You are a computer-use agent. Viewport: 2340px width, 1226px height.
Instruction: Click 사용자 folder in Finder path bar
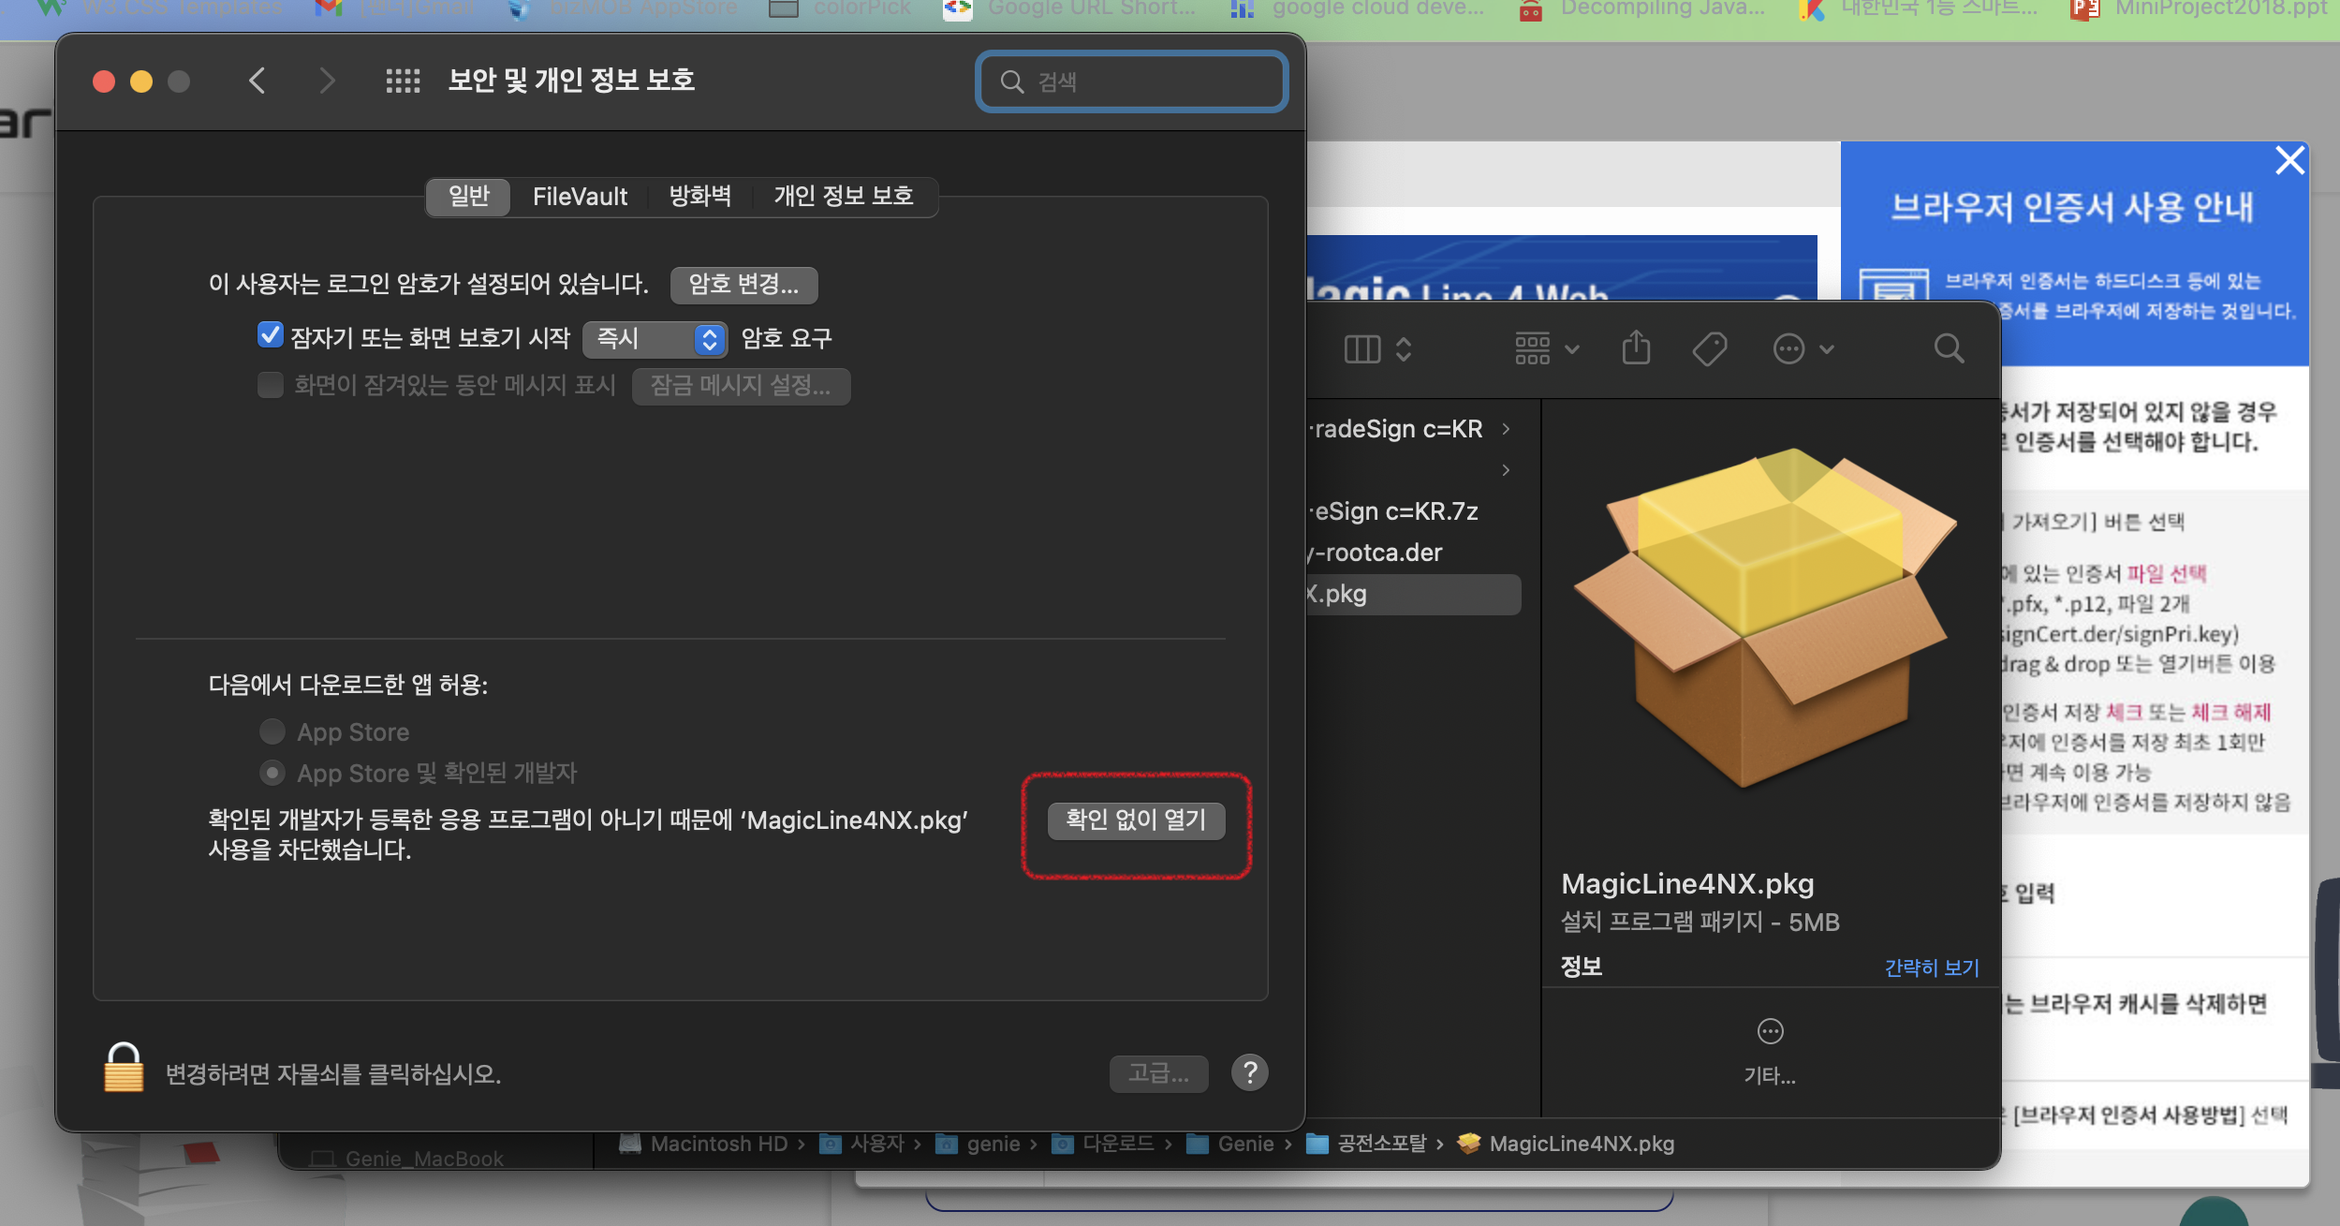click(861, 1144)
